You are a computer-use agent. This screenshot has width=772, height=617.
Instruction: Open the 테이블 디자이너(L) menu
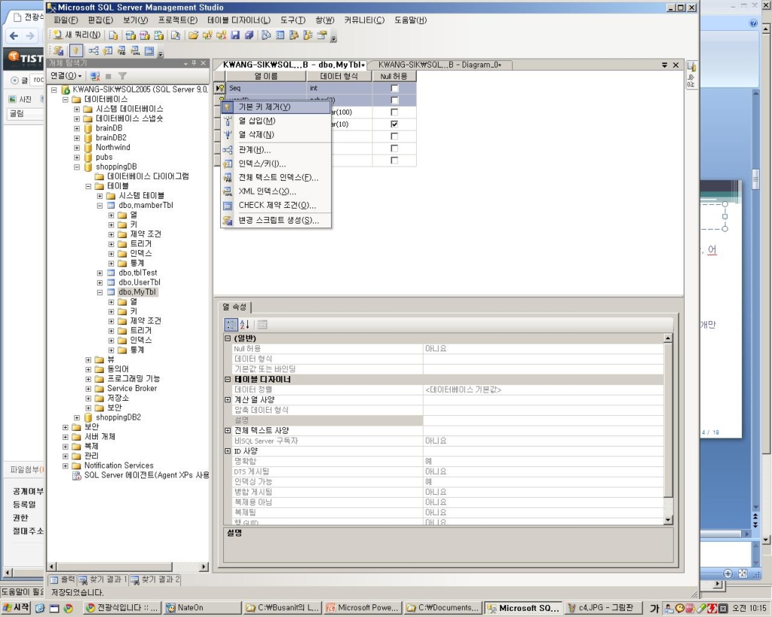(239, 20)
